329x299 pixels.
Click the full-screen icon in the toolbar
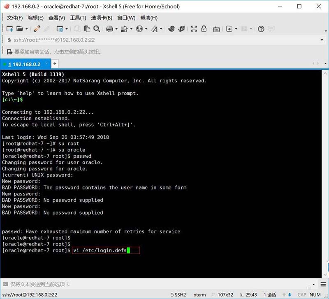point(194,29)
